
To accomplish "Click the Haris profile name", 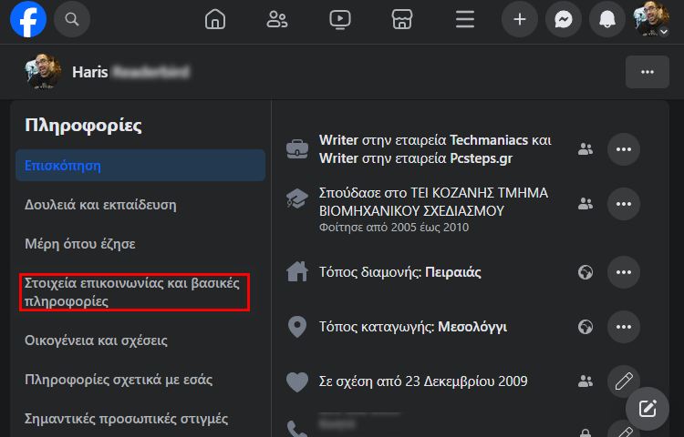I will click(90, 72).
